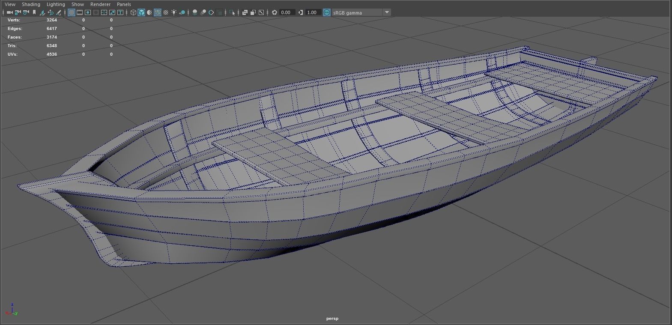Toggle the Resolution Gate display
Viewport: 672px width, 325px height.
(88, 12)
